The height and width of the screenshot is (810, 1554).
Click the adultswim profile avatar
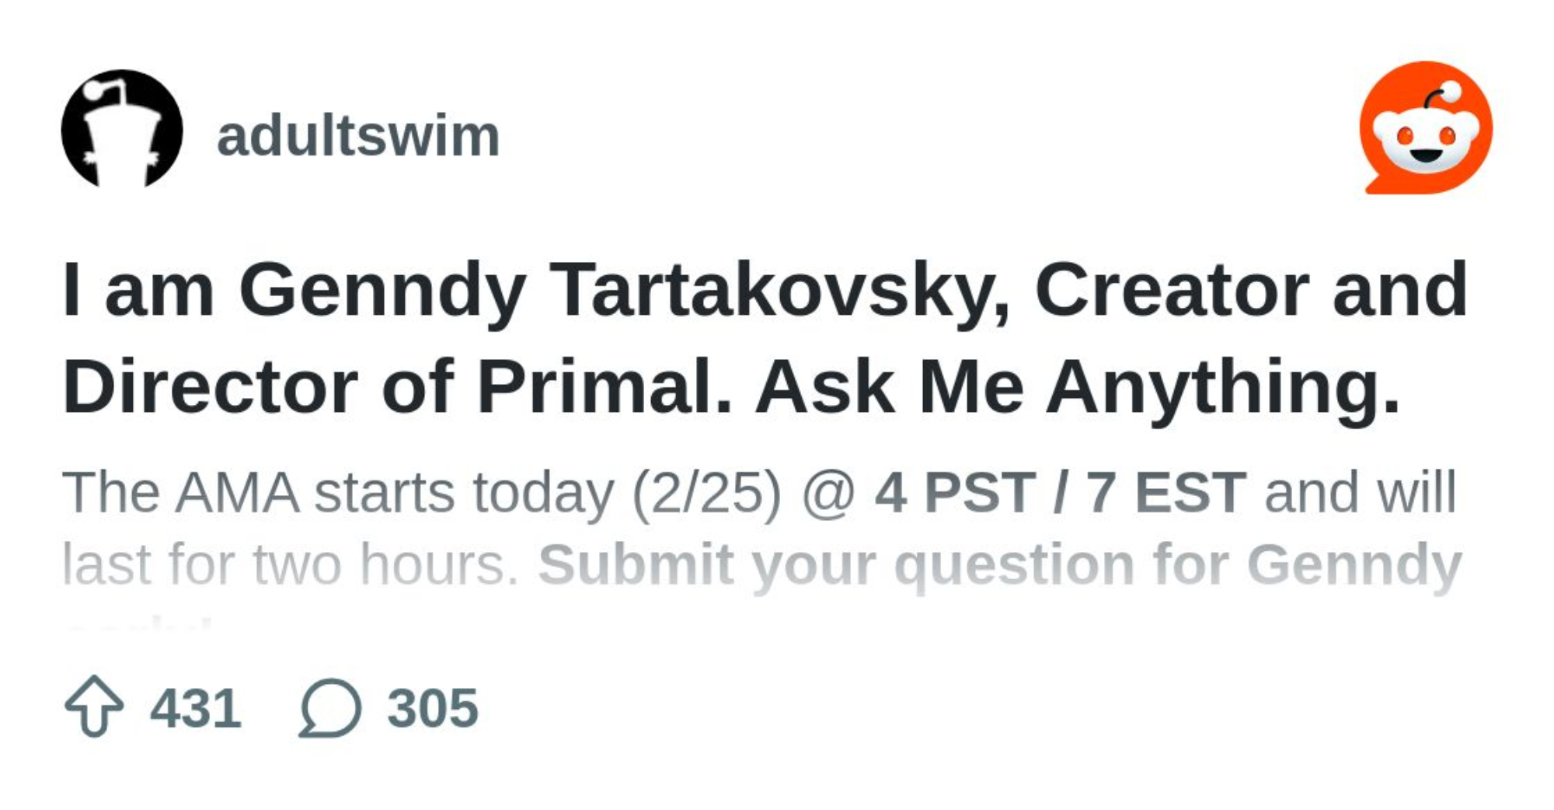coord(122,129)
